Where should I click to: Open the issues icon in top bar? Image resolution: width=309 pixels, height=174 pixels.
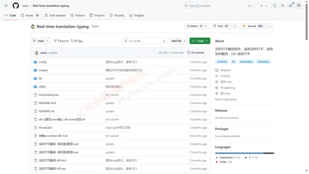(x=274, y=6)
